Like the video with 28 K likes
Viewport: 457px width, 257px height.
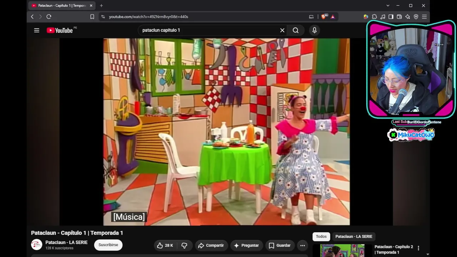(x=165, y=246)
